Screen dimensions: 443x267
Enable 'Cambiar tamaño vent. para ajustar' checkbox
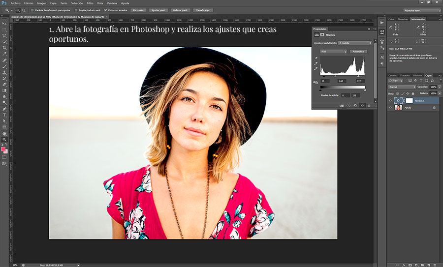[32, 10]
